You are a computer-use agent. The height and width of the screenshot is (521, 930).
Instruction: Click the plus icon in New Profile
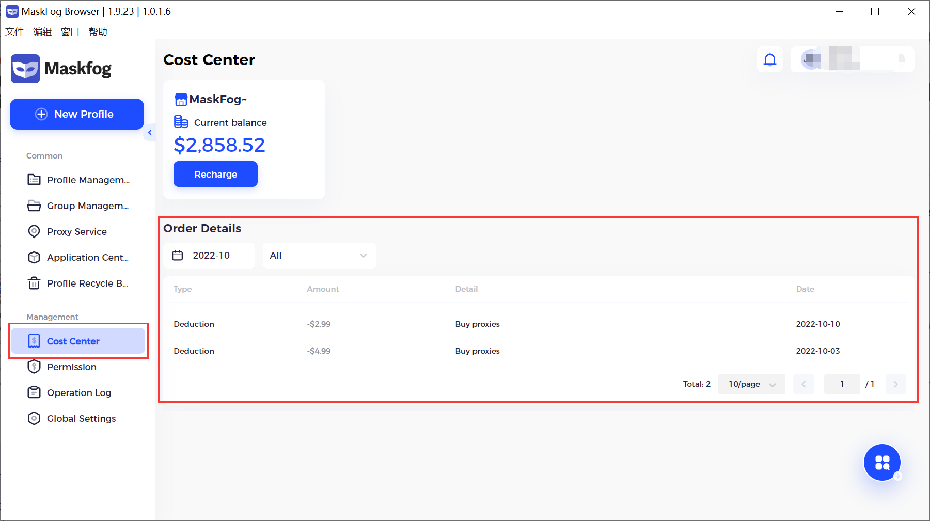click(41, 114)
